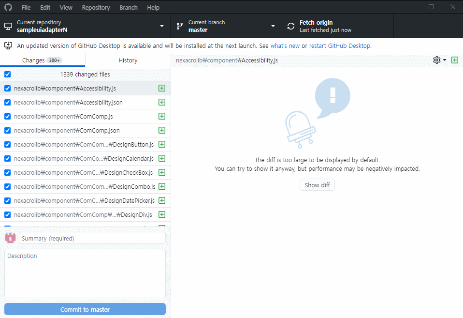Uncheck the DesignCombo.js file checkbox
This screenshot has height=318, width=463.
coord(8,187)
